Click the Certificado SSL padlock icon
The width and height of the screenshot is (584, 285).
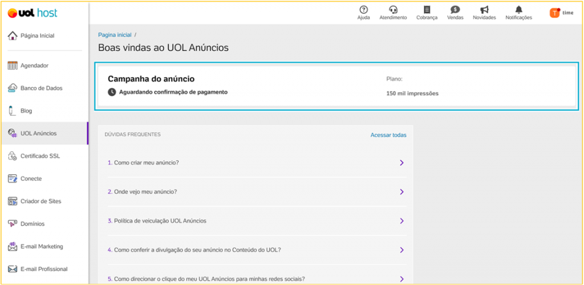(13, 156)
